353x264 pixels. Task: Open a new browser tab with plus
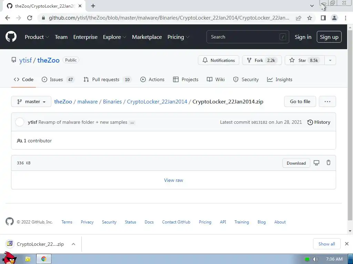click(x=93, y=6)
